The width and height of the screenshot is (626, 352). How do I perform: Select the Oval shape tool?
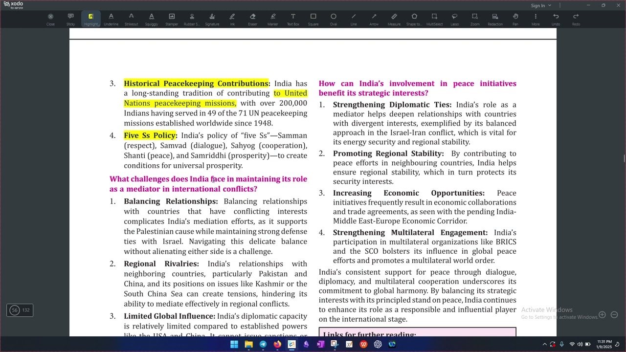[x=334, y=19]
